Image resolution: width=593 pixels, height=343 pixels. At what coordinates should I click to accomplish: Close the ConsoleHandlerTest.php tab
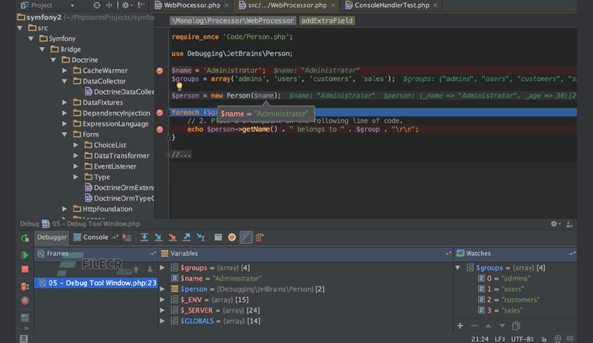pyautogui.click(x=436, y=5)
